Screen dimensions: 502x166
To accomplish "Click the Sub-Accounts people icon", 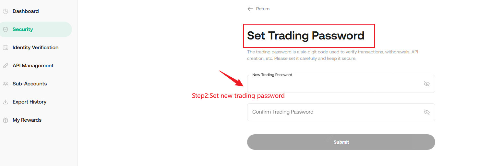I will point(6,84).
